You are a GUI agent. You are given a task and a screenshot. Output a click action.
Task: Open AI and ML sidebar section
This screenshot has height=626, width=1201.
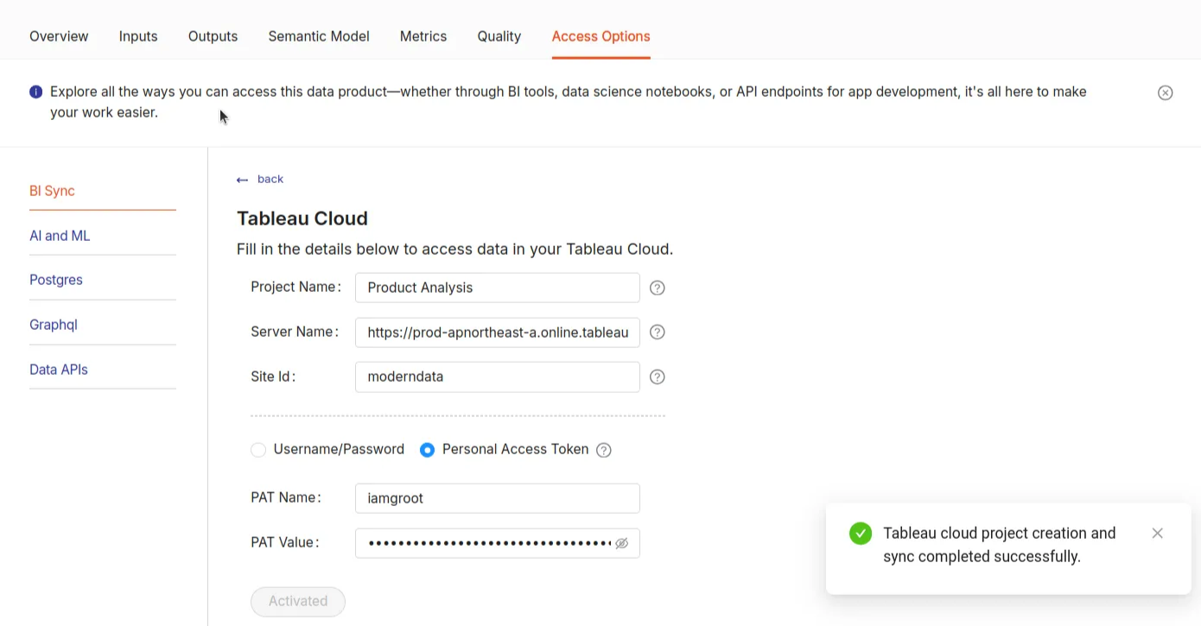tap(60, 236)
